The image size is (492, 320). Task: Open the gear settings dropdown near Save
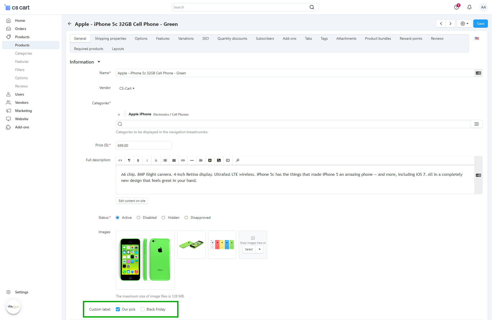[464, 24]
